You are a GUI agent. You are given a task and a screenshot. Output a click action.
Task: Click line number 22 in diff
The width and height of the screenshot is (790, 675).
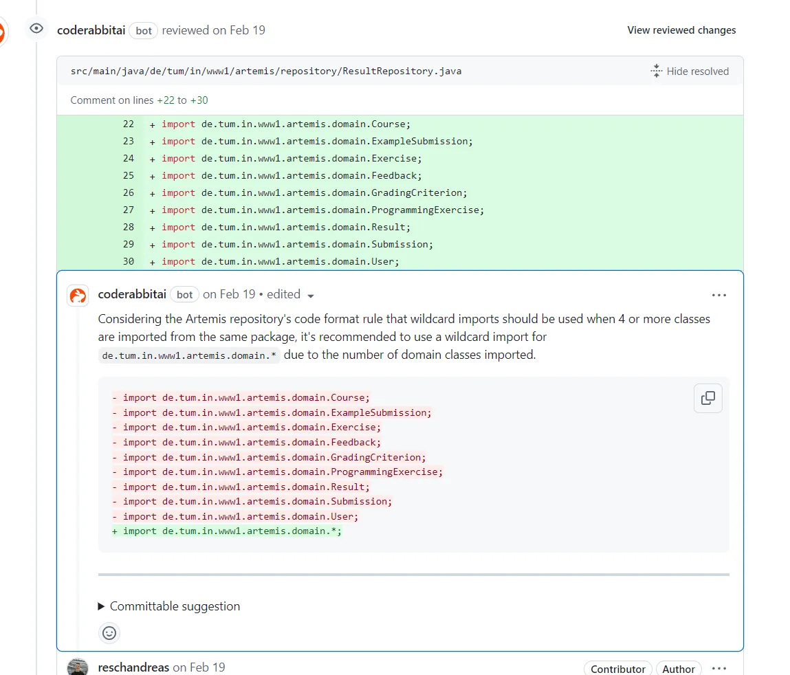click(129, 124)
